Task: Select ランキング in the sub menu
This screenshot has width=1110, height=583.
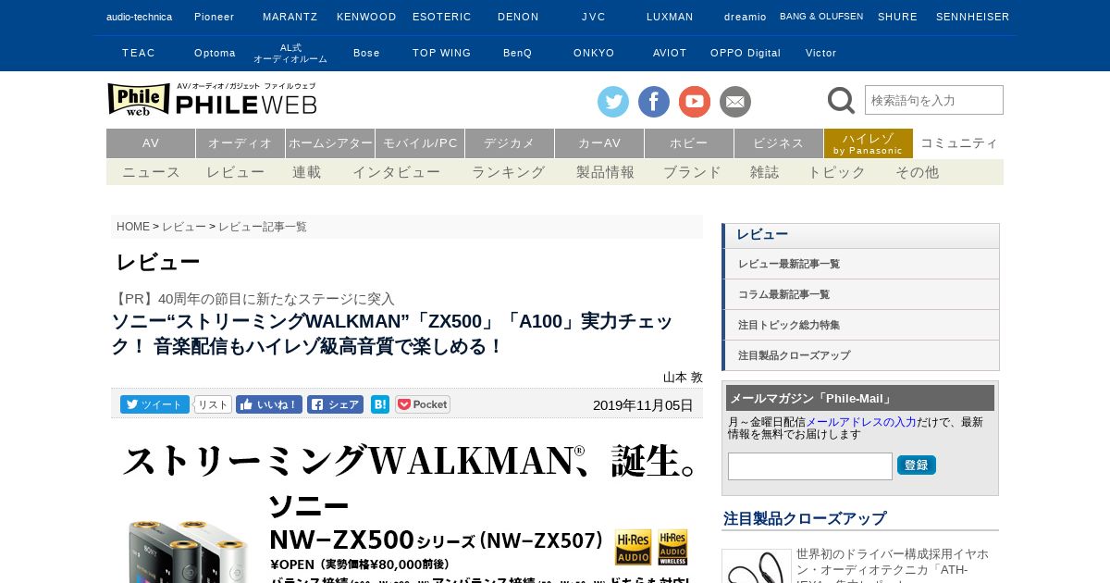Action: [509, 172]
